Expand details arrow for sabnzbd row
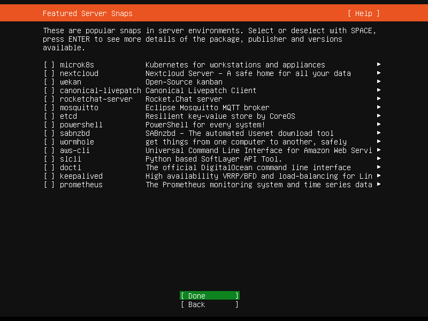The height and width of the screenshot is (321, 428). pos(379,133)
